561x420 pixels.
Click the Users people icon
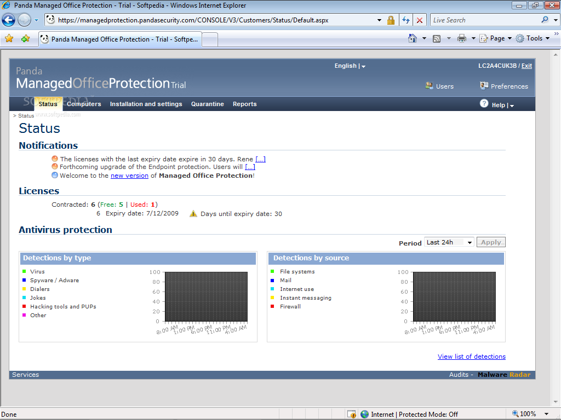click(429, 86)
